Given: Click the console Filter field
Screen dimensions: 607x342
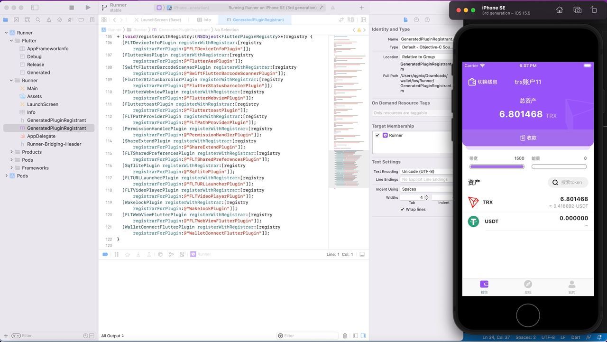Looking at the screenshot, I should 307,336.
